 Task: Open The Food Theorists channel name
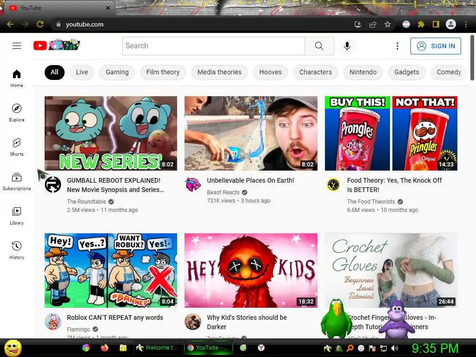click(371, 202)
